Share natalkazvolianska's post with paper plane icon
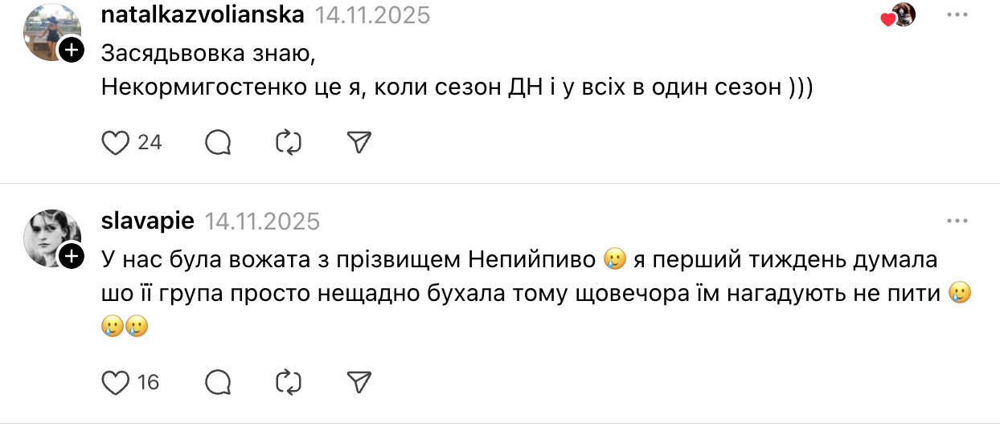Viewport: 1000px width, 435px height. 359,143
